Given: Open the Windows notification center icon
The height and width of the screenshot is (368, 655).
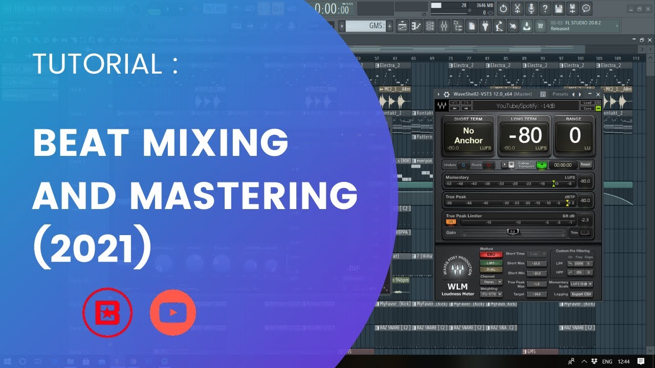Looking at the screenshot, I should [641, 361].
